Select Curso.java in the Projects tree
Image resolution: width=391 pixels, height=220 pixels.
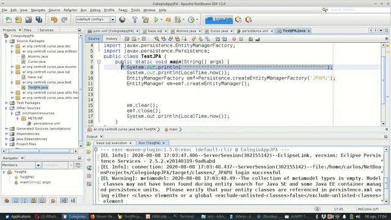(37, 62)
